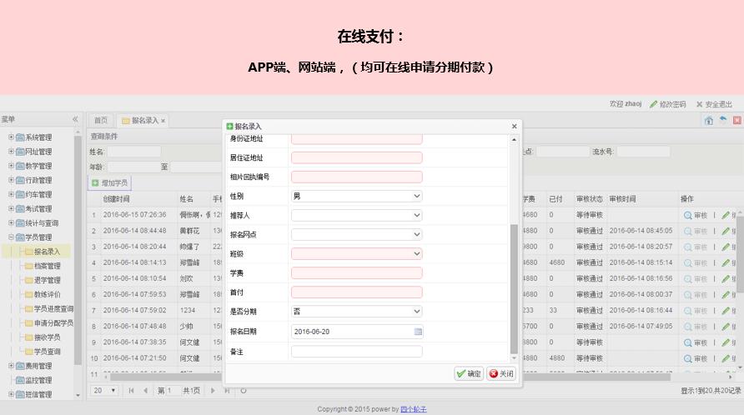744x415 pixels.
Task: Open 退学管理 in the sidebar tree
Action: coord(48,280)
